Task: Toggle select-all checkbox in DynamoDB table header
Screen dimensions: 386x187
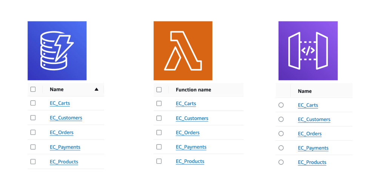Action: pos(33,90)
